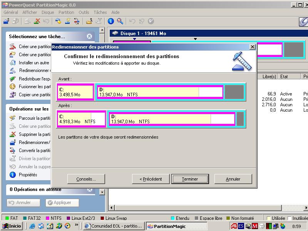Click the ES language indicator in tray

coord(241,226)
